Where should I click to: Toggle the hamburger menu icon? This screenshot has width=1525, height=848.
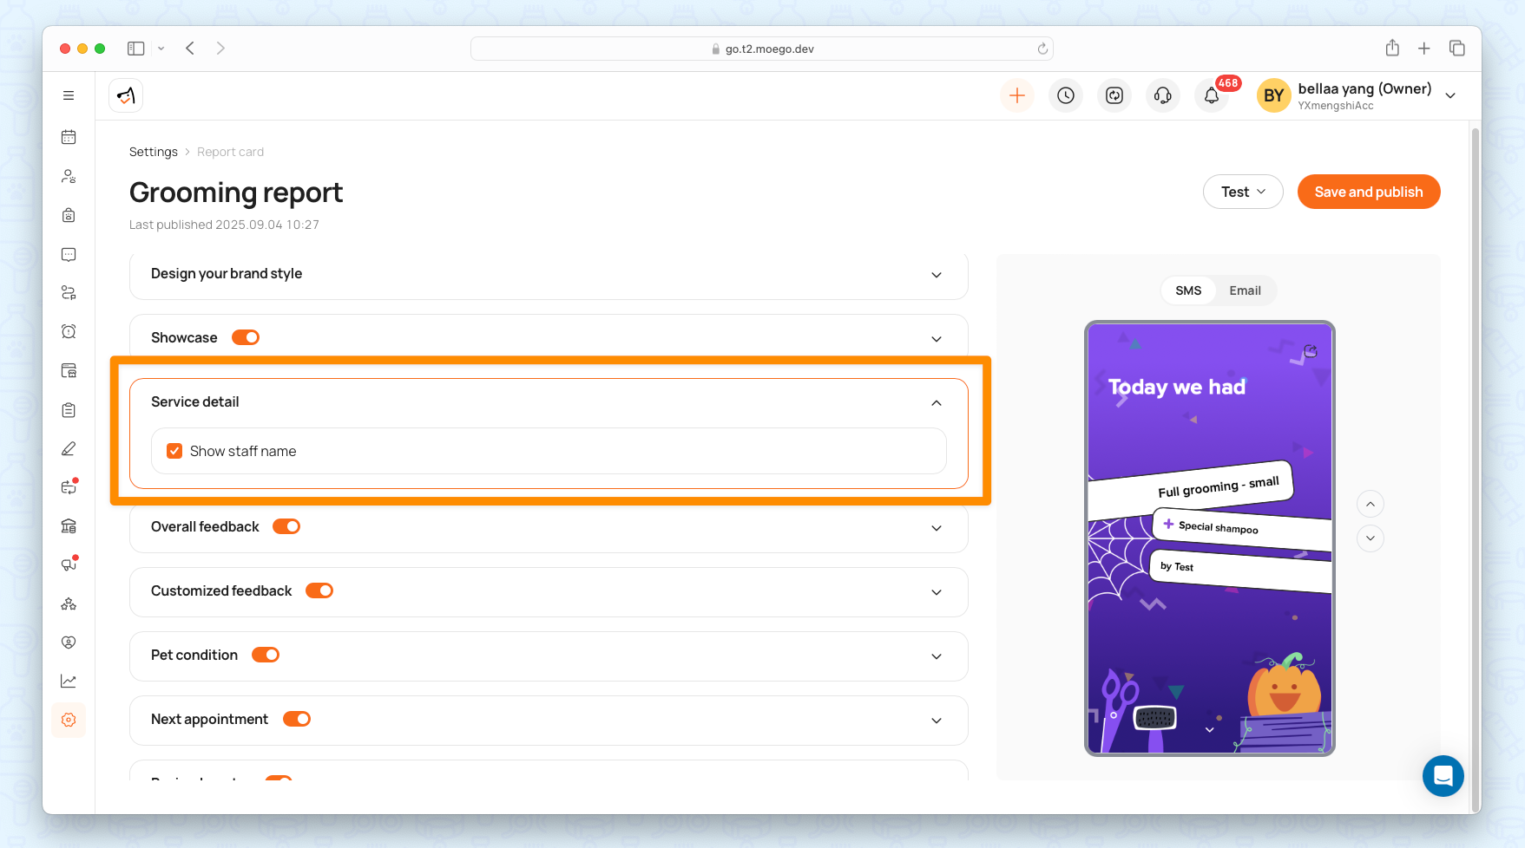(69, 95)
